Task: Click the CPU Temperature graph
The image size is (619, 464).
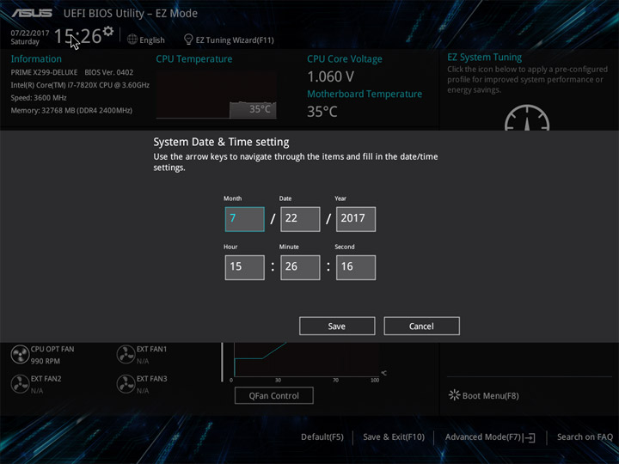Action: tap(217, 94)
